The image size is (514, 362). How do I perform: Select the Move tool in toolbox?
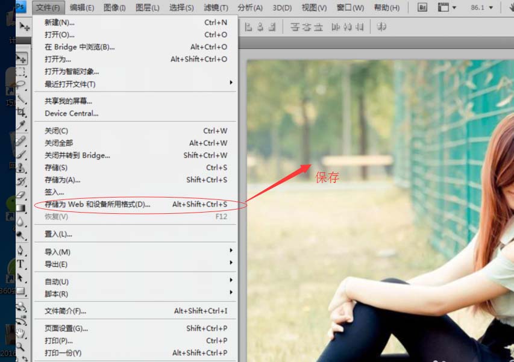(x=22, y=59)
